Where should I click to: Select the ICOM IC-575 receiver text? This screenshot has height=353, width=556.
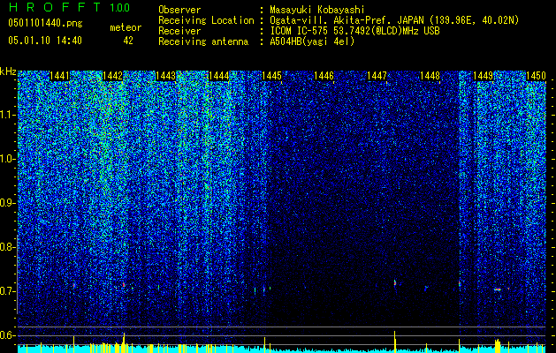click(x=354, y=31)
